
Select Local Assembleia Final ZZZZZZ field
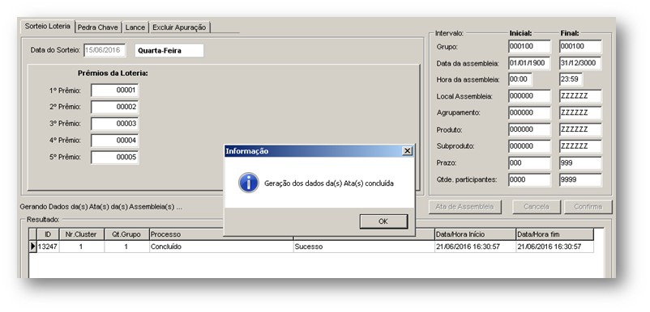(580, 96)
